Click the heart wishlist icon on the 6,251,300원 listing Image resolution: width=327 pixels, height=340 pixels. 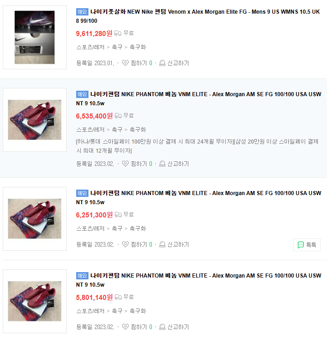pos(125,244)
